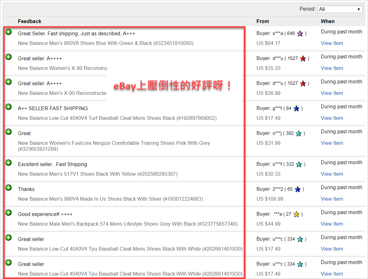Click green plus icon beside "Good experience!! ++++"

tap(9, 213)
